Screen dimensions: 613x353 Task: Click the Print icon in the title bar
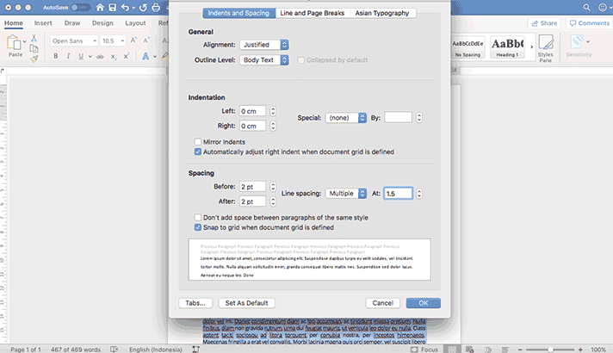[156, 7]
